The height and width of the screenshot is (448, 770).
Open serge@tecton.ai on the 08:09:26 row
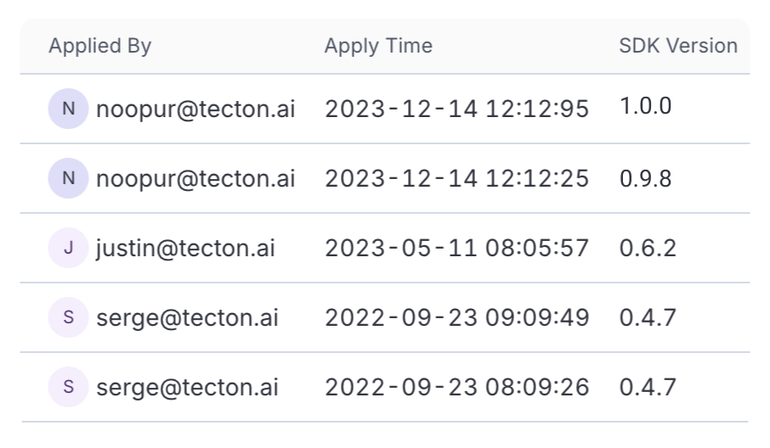[187, 387]
